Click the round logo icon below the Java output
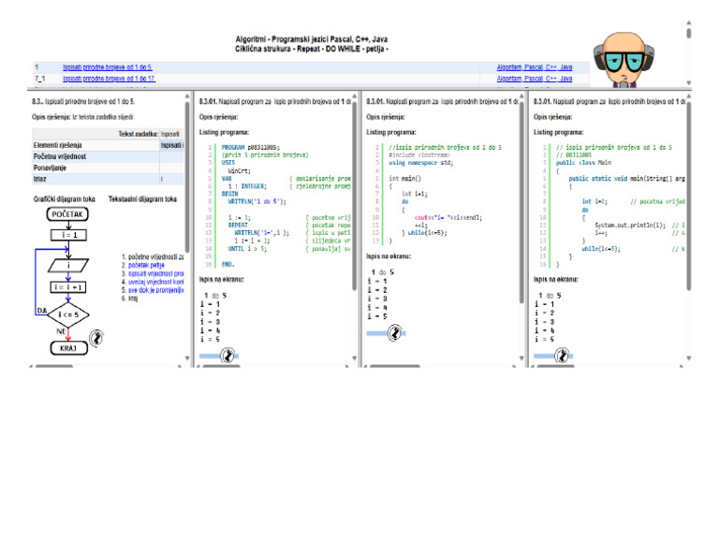This screenshot has height=556, width=719. coord(562,356)
